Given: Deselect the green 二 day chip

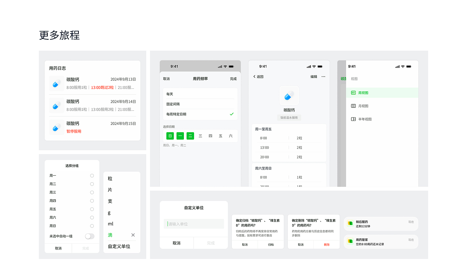Looking at the screenshot, I should coord(190,136).
